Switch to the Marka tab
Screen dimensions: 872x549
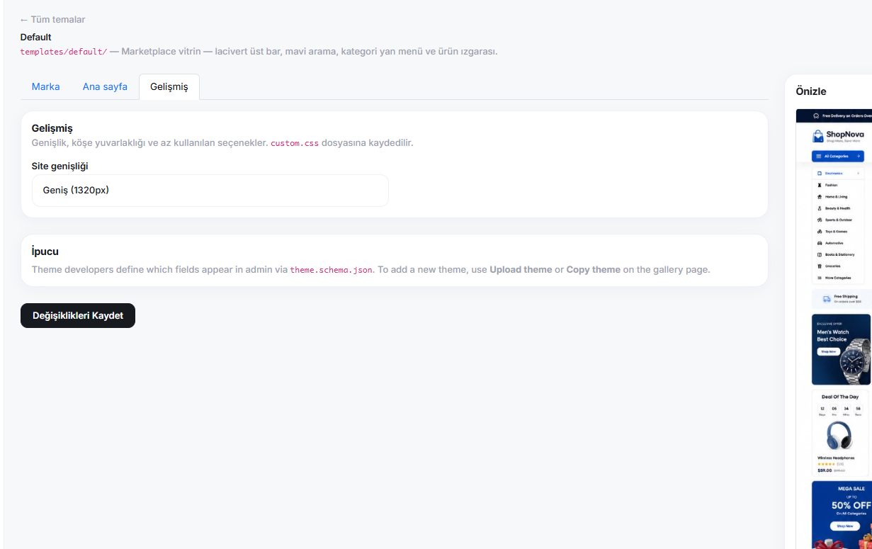[x=46, y=86]
